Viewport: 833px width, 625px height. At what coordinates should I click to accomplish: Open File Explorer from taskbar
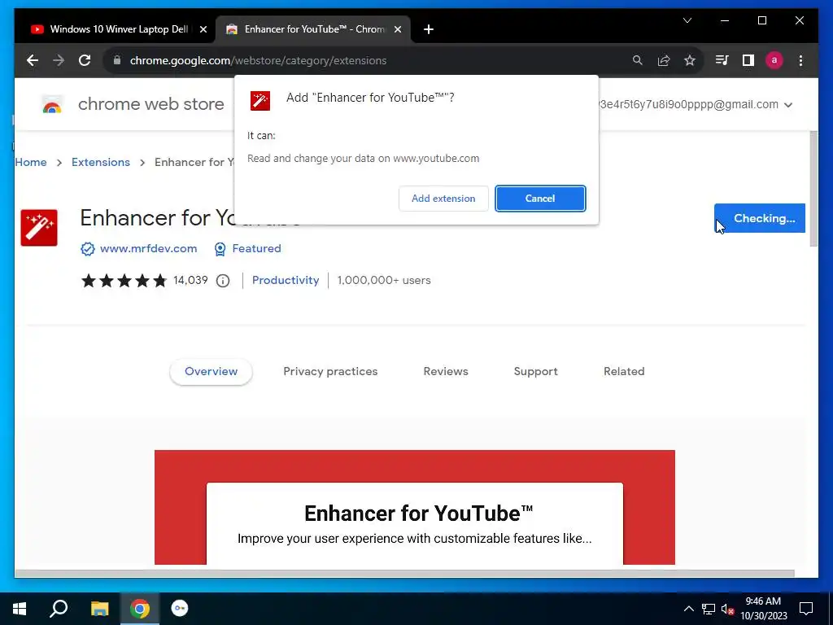99,609
